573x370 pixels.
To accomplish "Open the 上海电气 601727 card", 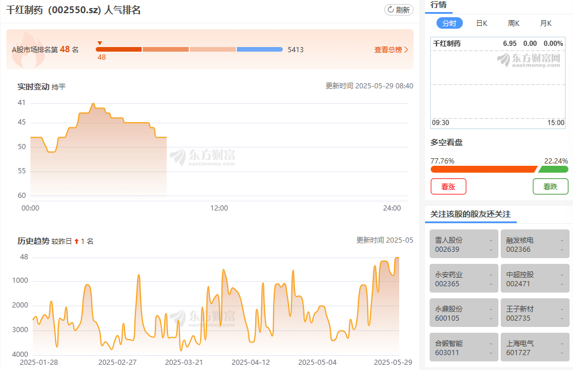I will click(535, 347).
